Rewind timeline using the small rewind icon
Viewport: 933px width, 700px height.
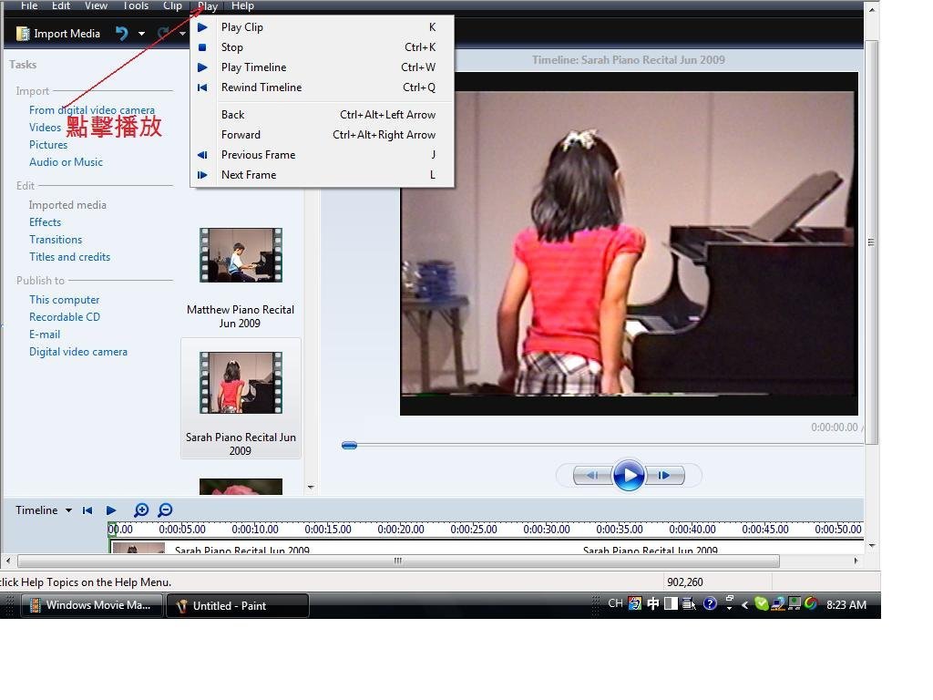(x=87, y=510)
